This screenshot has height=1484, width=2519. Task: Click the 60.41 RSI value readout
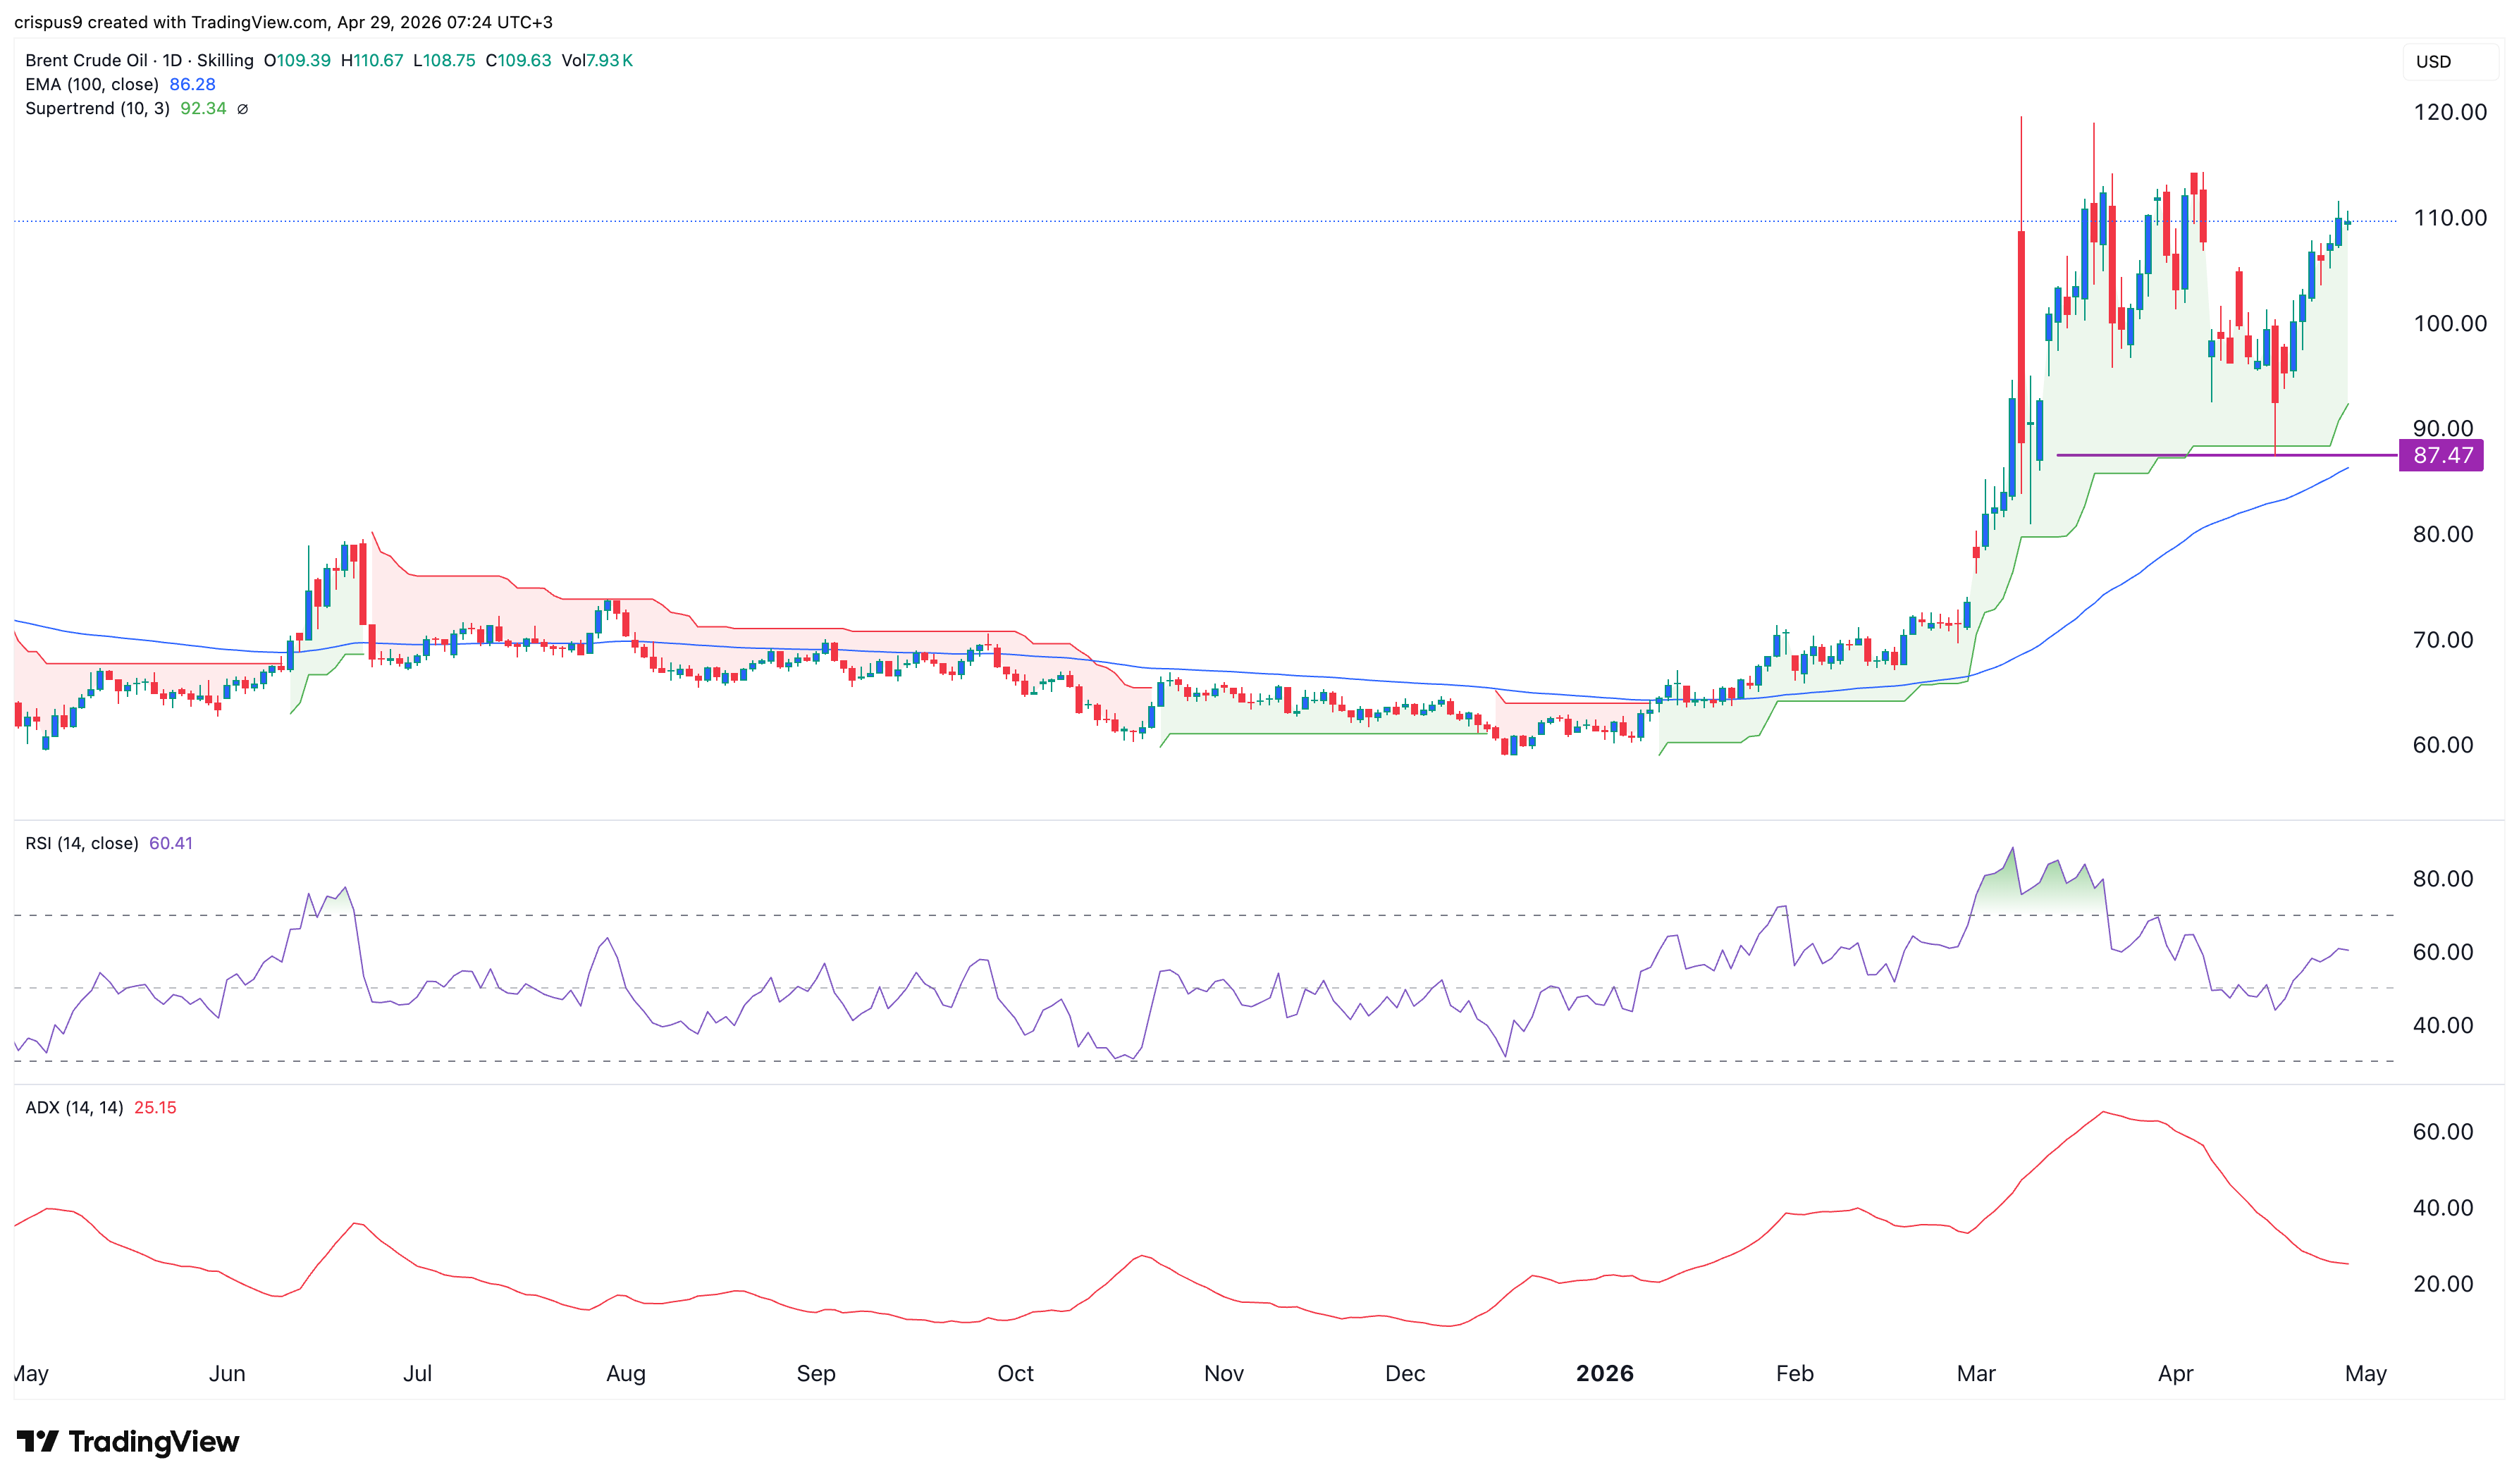[171, 843]
